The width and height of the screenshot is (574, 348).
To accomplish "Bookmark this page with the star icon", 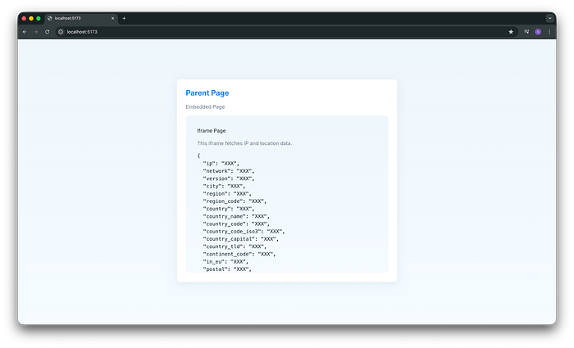I will (x=511, y=32).
